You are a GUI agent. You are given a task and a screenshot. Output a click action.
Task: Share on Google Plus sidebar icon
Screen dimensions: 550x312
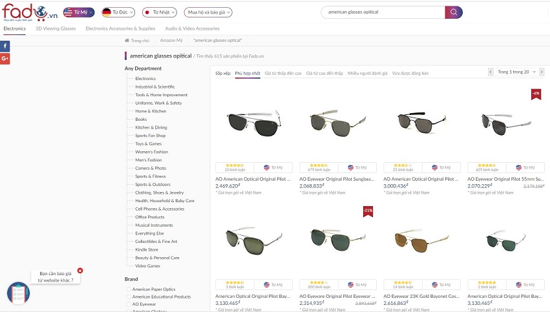pos(5,59)
